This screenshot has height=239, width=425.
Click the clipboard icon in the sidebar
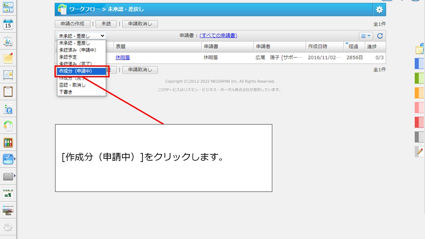(8, 92)
